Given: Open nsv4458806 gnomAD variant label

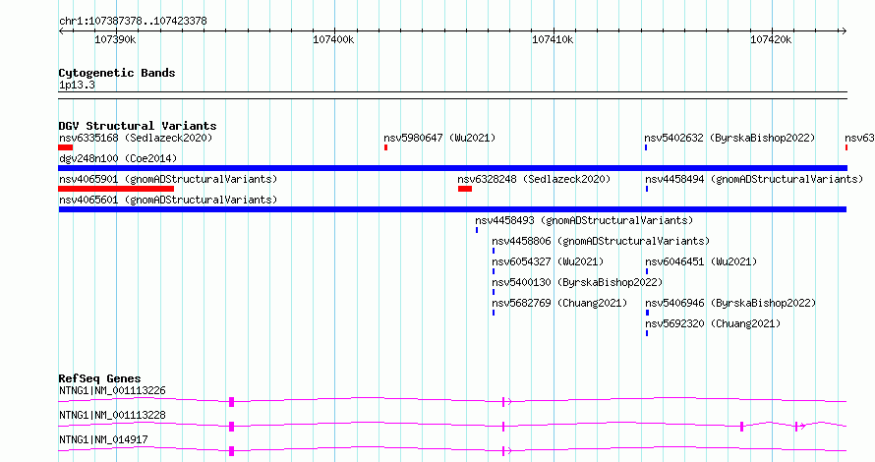Looking at the screenshot, I should pos(601,241).
